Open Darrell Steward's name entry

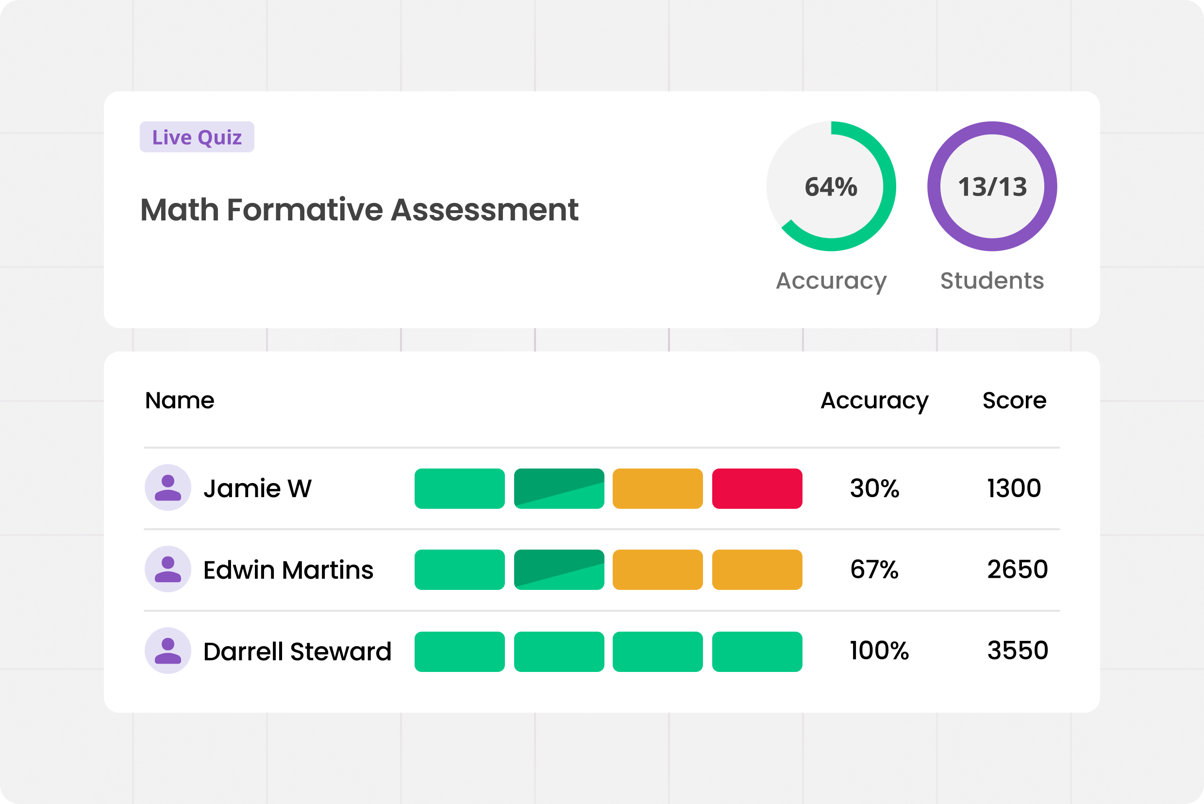[297, 651]
